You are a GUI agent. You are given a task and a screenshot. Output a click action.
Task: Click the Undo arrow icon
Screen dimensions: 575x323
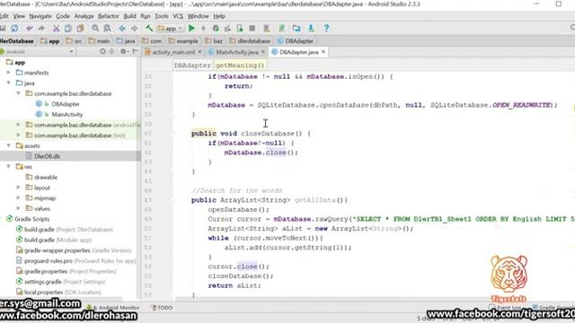30,28
